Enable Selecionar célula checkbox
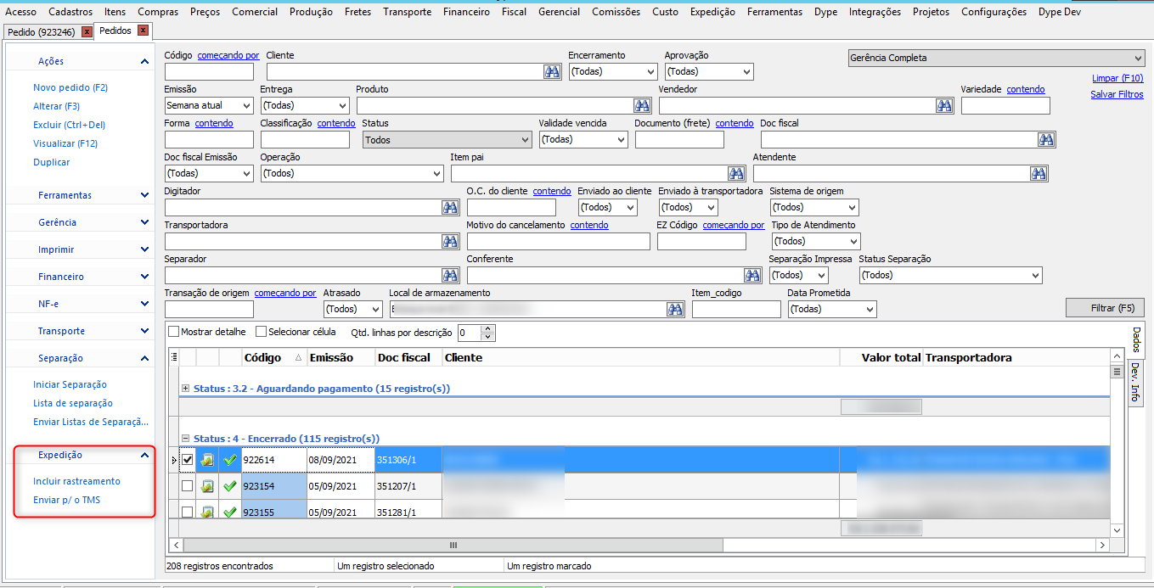 [262, 332]
